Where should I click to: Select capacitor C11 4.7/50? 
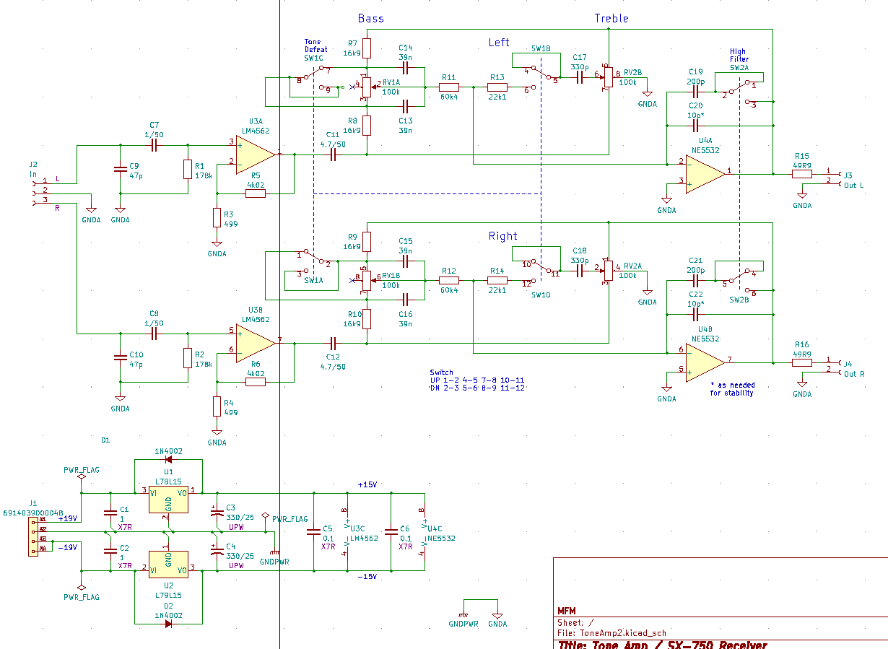click(x=334, y=154)
